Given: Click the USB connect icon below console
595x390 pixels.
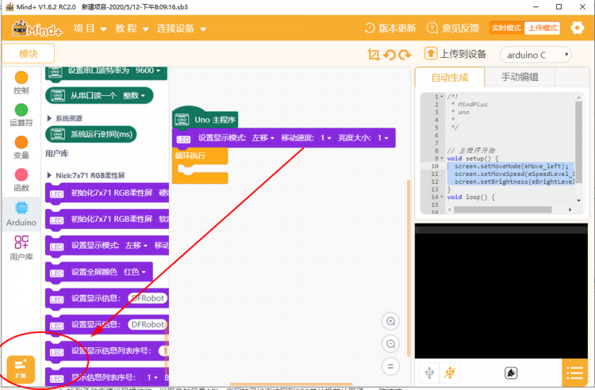Looking at the screenshot, I should coord(429,373).
